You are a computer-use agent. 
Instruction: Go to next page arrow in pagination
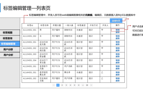click(x=91, y=85)
